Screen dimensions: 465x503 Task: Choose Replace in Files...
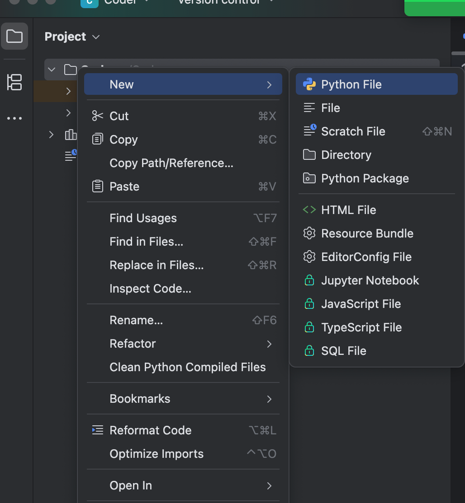tap(183, 265)
